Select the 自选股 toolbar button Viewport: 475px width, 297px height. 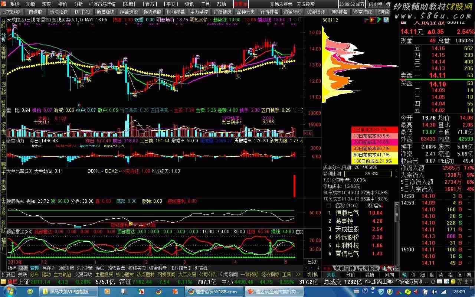pyautogui.click(x=35, y=12)
